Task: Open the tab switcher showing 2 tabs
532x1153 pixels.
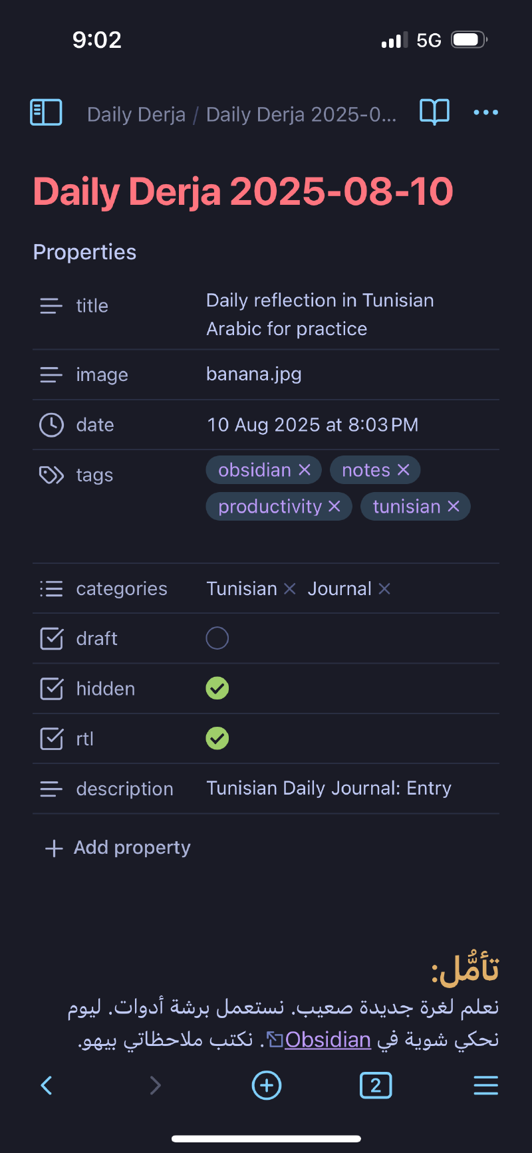Action: pyautogui.click(x=376, y=1085)
